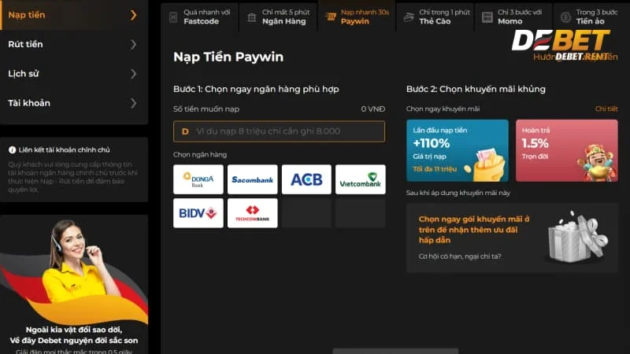Image resolution: width=630 pixels, height=354 pixels.
Task: Click the Chọn ngay gói khuyến mãi message
Action: point(474,230)
